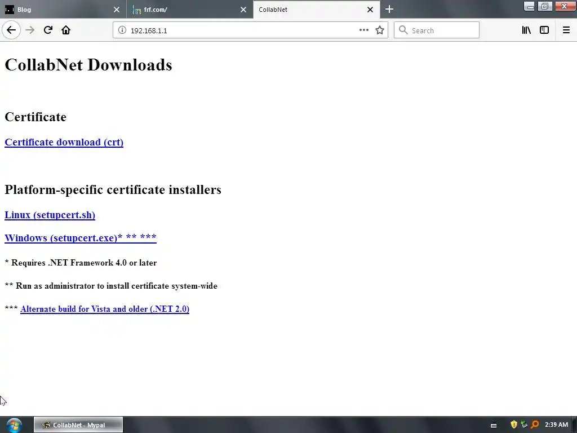The height and width of the screenshot is (433, 577).
Task: Reload the current page
Action: 48,30
